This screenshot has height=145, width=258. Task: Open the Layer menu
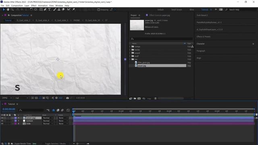(x=27, y=6)
